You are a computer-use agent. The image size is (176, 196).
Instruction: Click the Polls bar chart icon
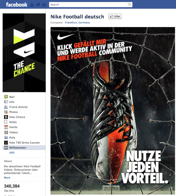(6, 137)
